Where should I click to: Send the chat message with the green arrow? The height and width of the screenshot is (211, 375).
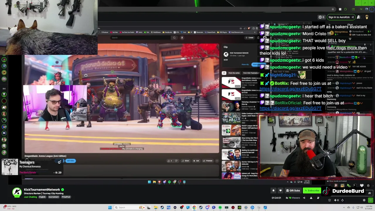pos(371,200)
